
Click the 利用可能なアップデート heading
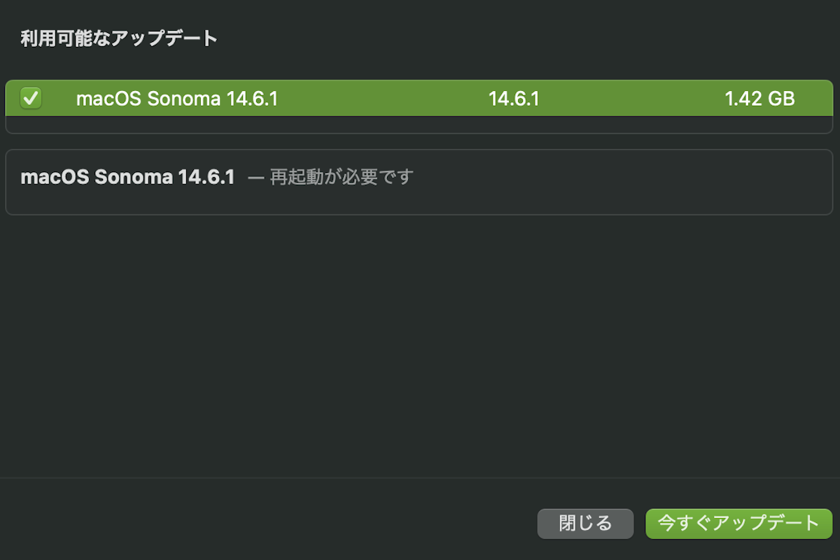pyautogui.click(x=119, y=38)
